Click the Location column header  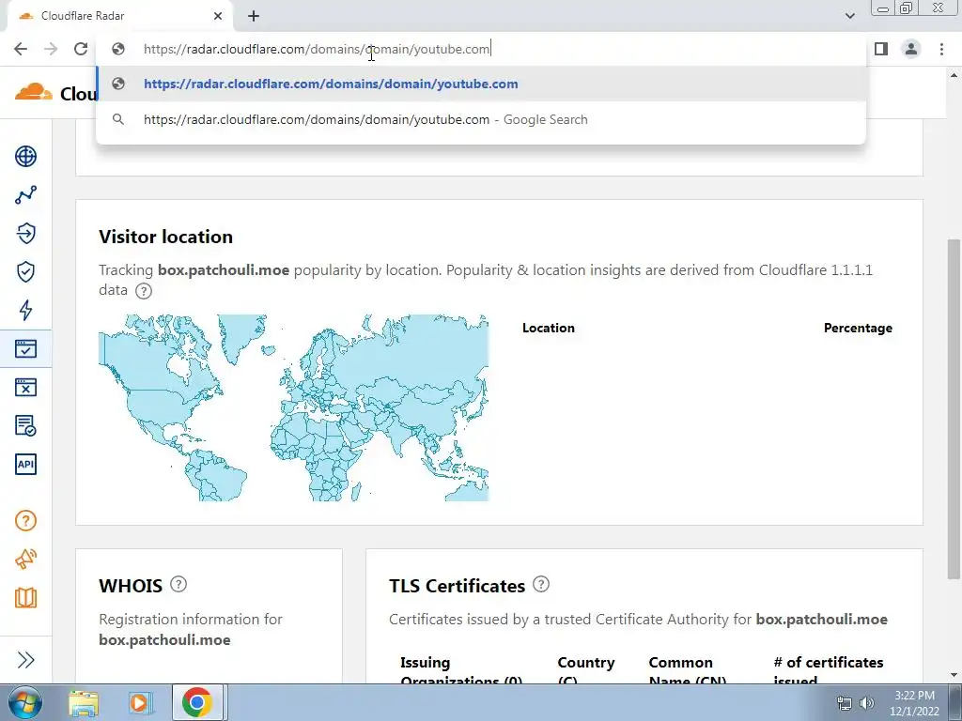click(549, 328)
